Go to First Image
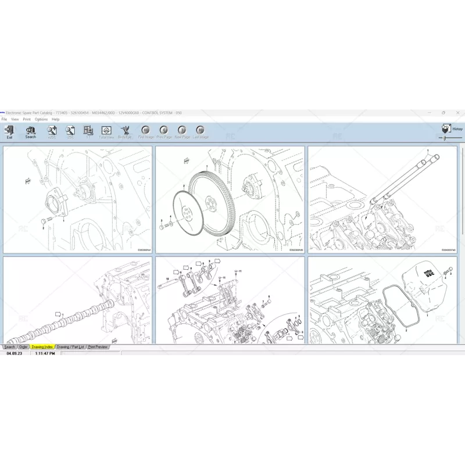Screen dimensions: 465x465 pyautogui.click(x=146, y=131)
